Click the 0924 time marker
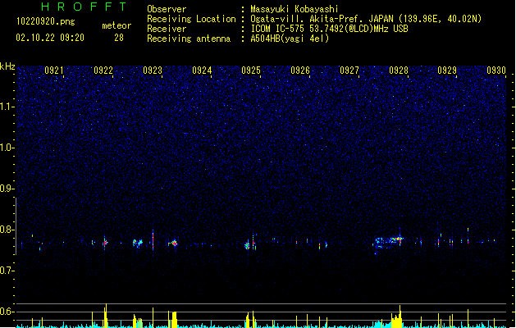Viewport: 516px width, 328px height. [202, 71]
